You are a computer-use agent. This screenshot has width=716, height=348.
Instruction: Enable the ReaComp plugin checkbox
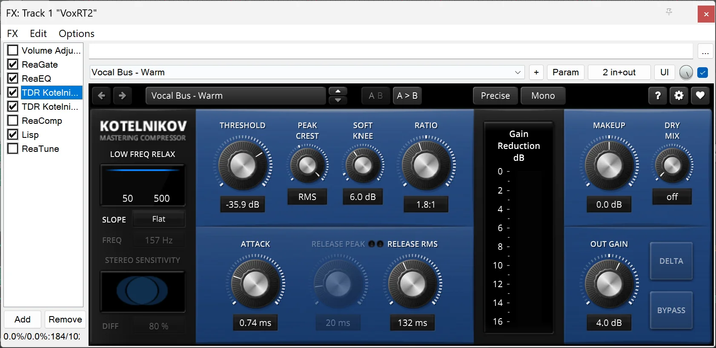pyautogui.click(x=13, y=120)
